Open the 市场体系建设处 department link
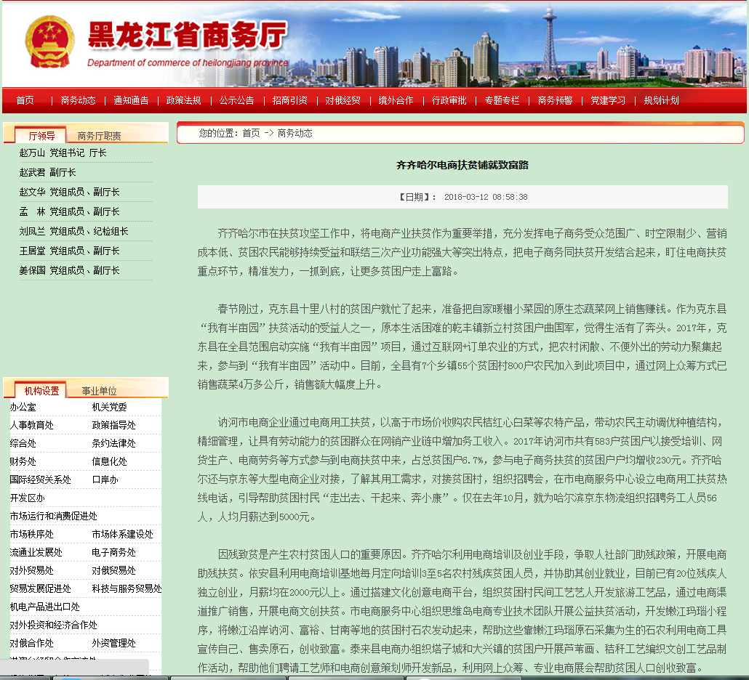 (x=122, y=534)
